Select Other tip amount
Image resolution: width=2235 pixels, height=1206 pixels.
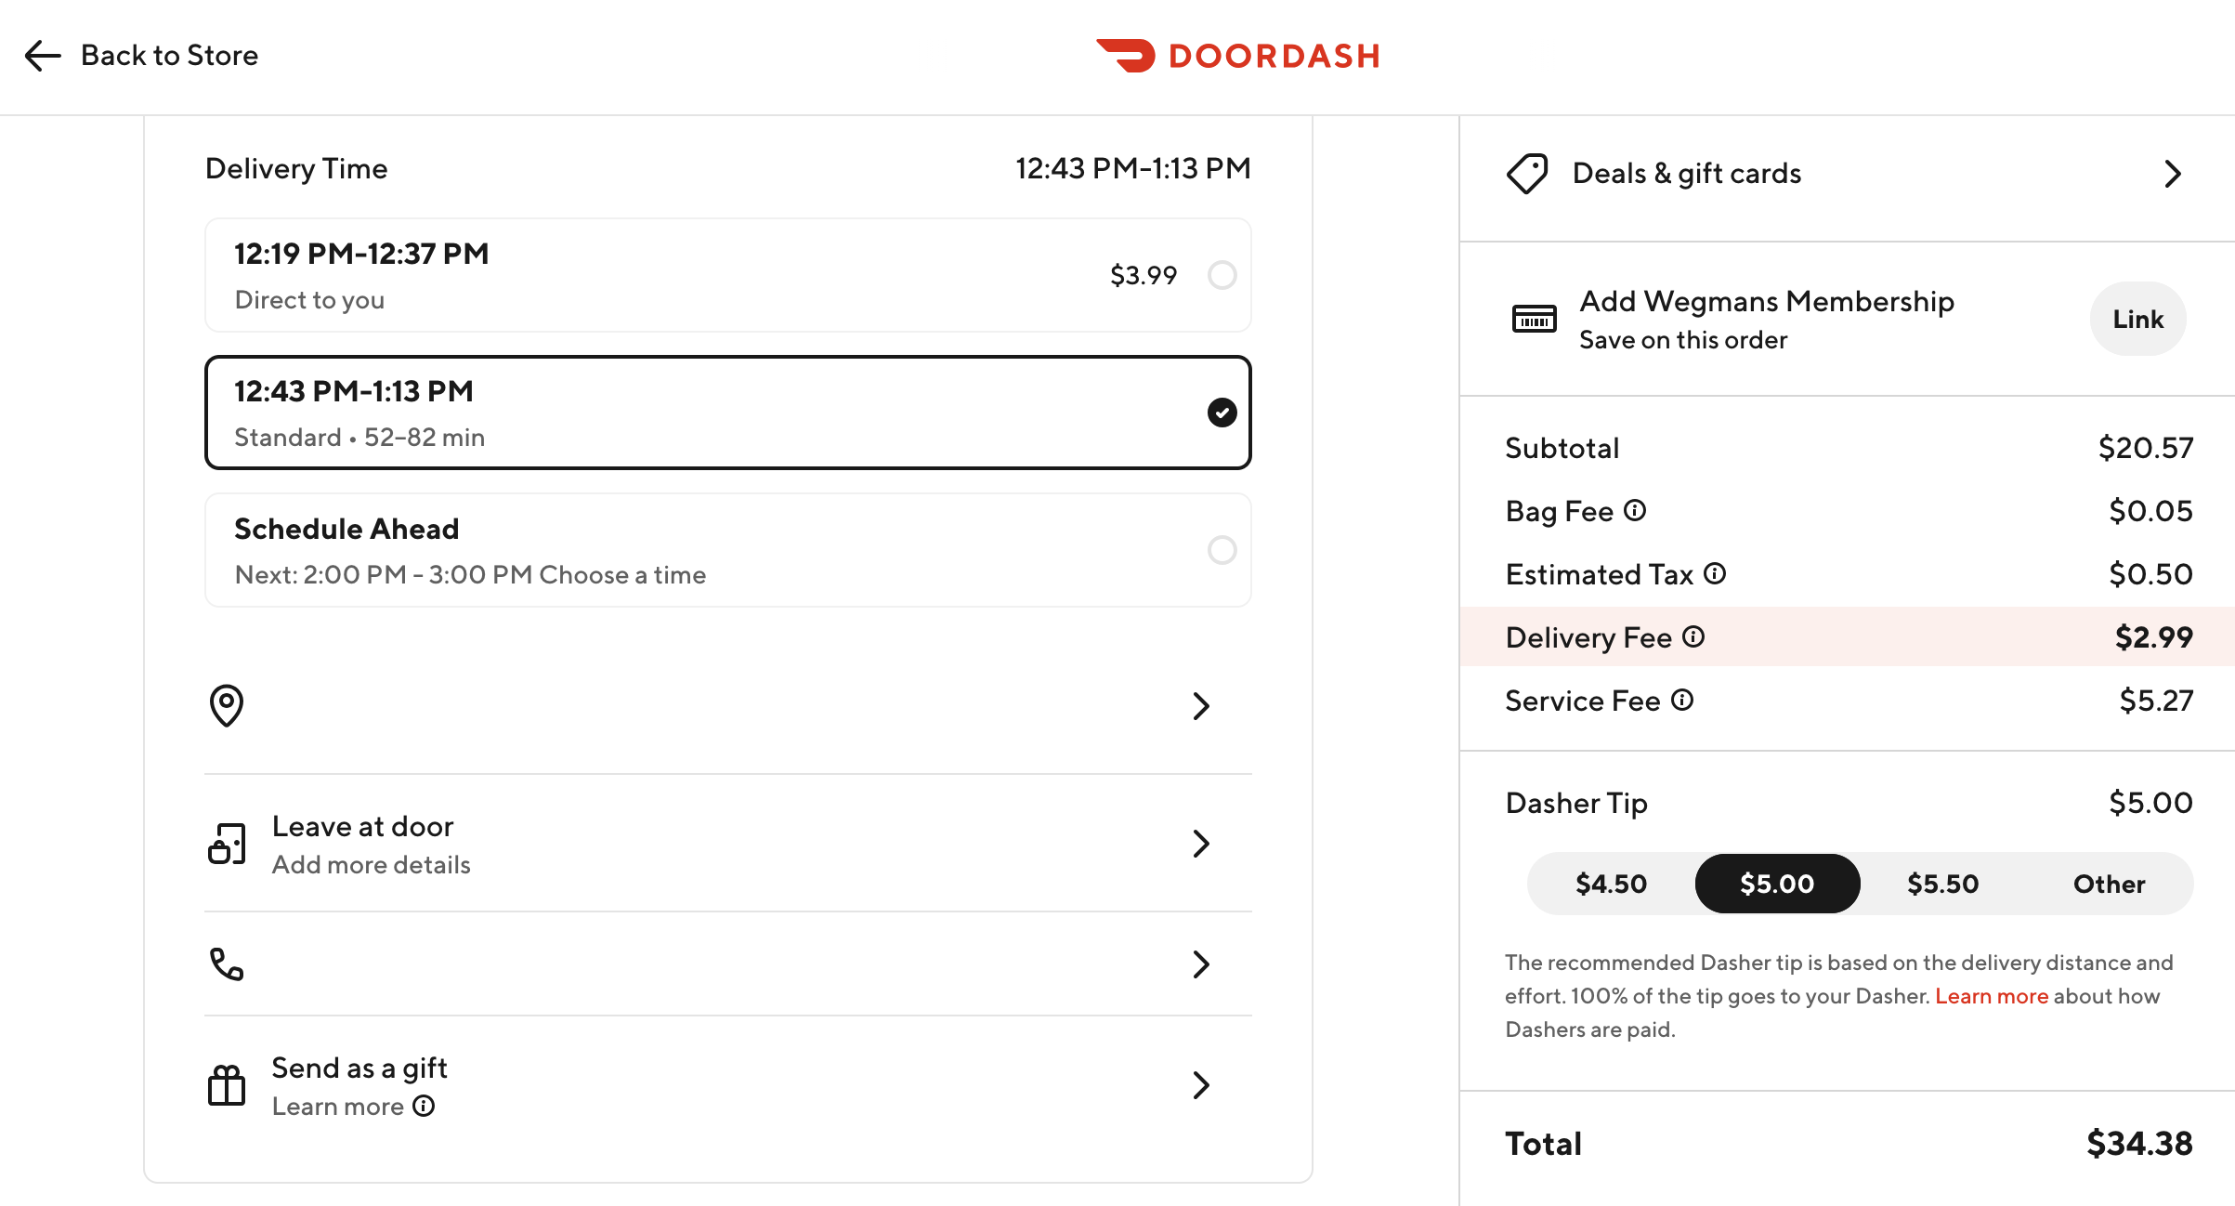pyautogui.click(x=2109, y=884)
